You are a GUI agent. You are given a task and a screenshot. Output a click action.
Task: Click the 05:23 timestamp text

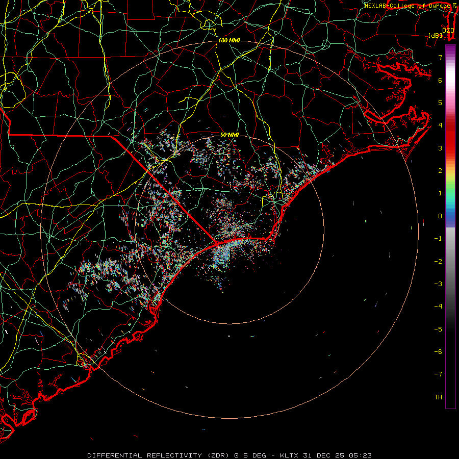click(360, 455)
